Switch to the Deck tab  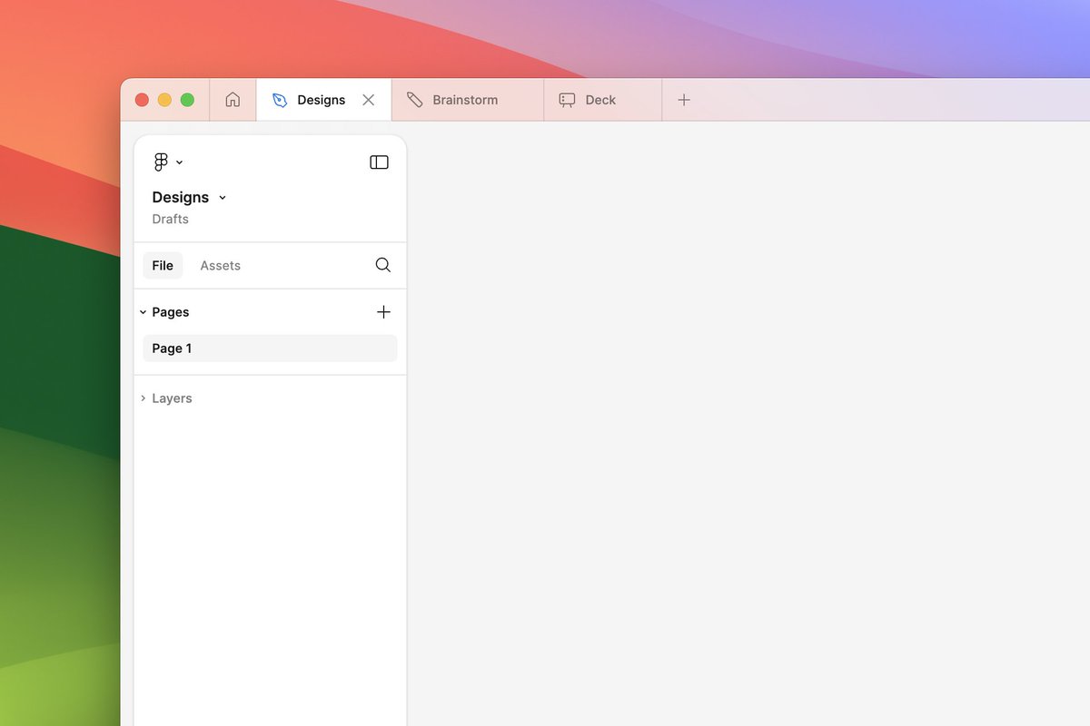coord(603,100)
